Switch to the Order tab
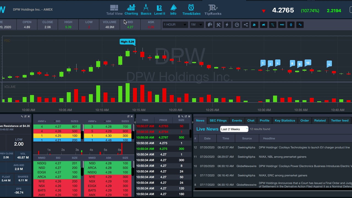The height and width of the screenshot is (198, 352). [x=305, y=120]
